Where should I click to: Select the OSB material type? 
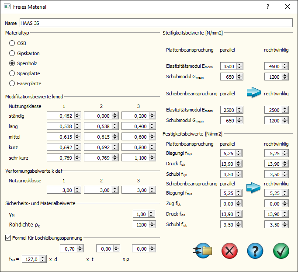[x=12, y=43]
